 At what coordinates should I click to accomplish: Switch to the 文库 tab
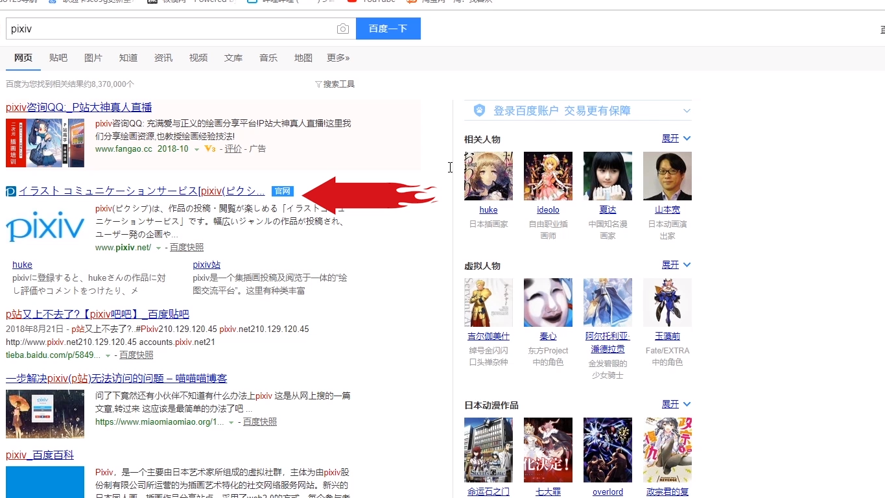click(233, 58)
